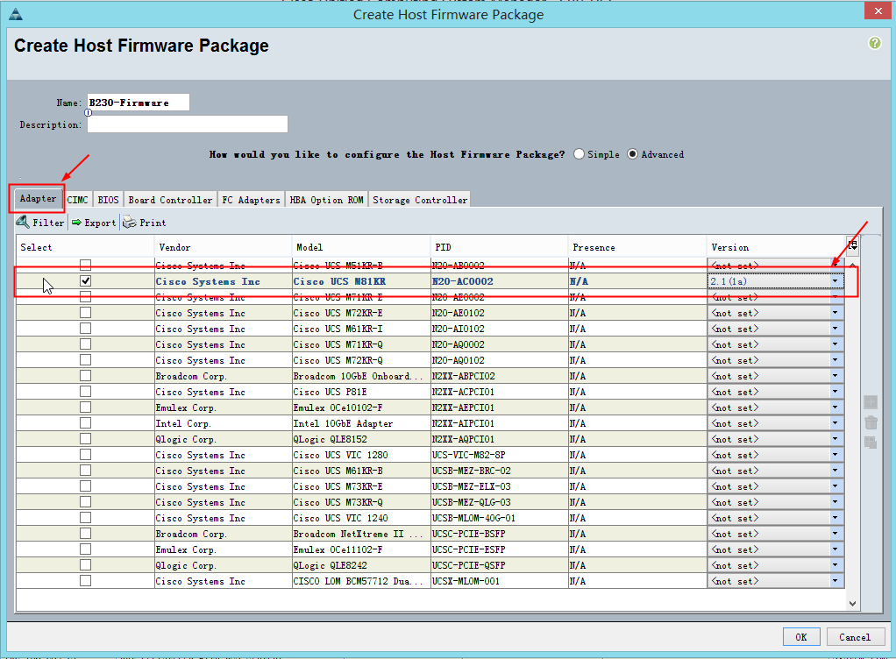This screenshot has height=659, width=896.
Task: Check the Cisco UCS M61KR-I checkbox
Action: (x=85, y=329)
